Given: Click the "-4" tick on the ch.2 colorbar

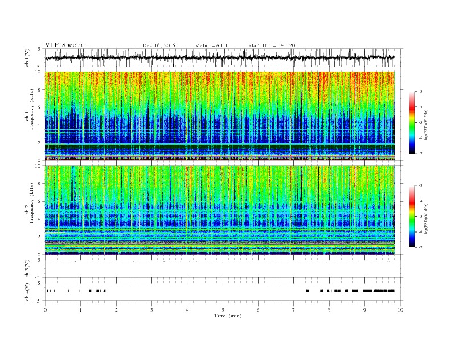Looking at the screenshot, I should pyautogui.click(x=420, y=201).
